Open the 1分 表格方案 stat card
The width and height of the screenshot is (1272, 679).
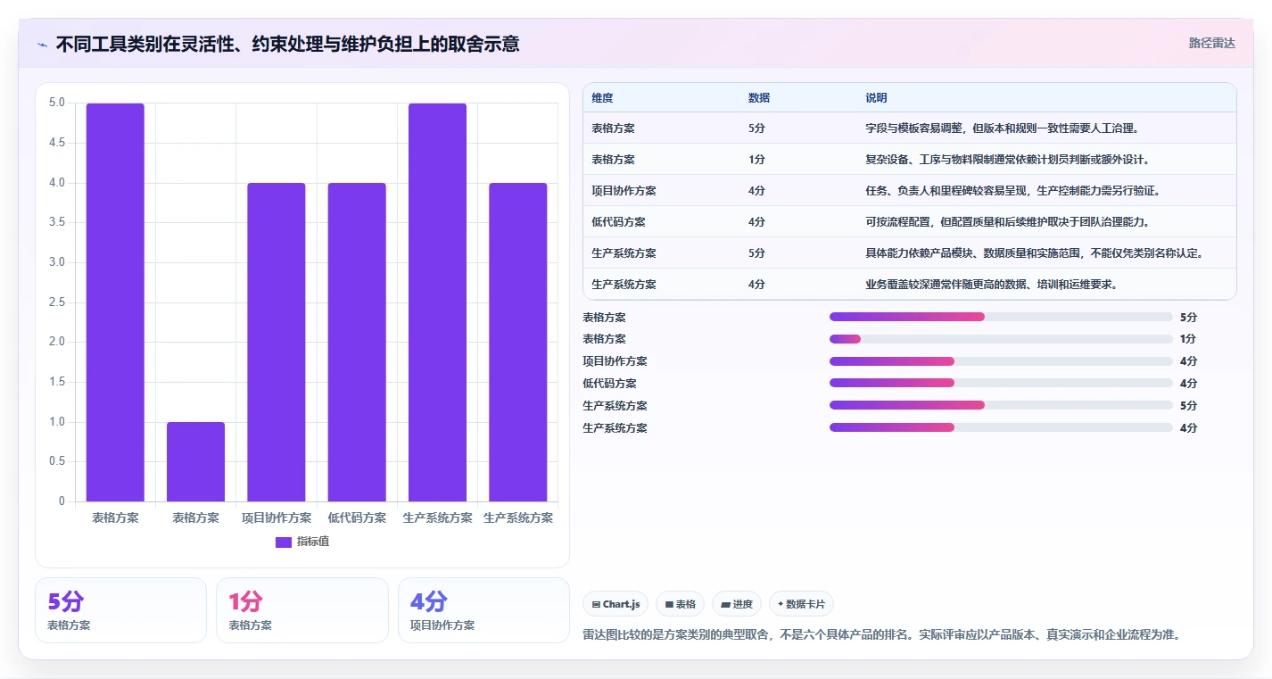point(302,610)
